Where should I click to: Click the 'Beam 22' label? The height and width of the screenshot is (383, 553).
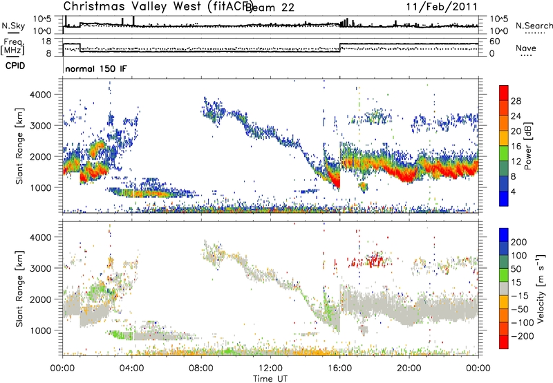270,7
